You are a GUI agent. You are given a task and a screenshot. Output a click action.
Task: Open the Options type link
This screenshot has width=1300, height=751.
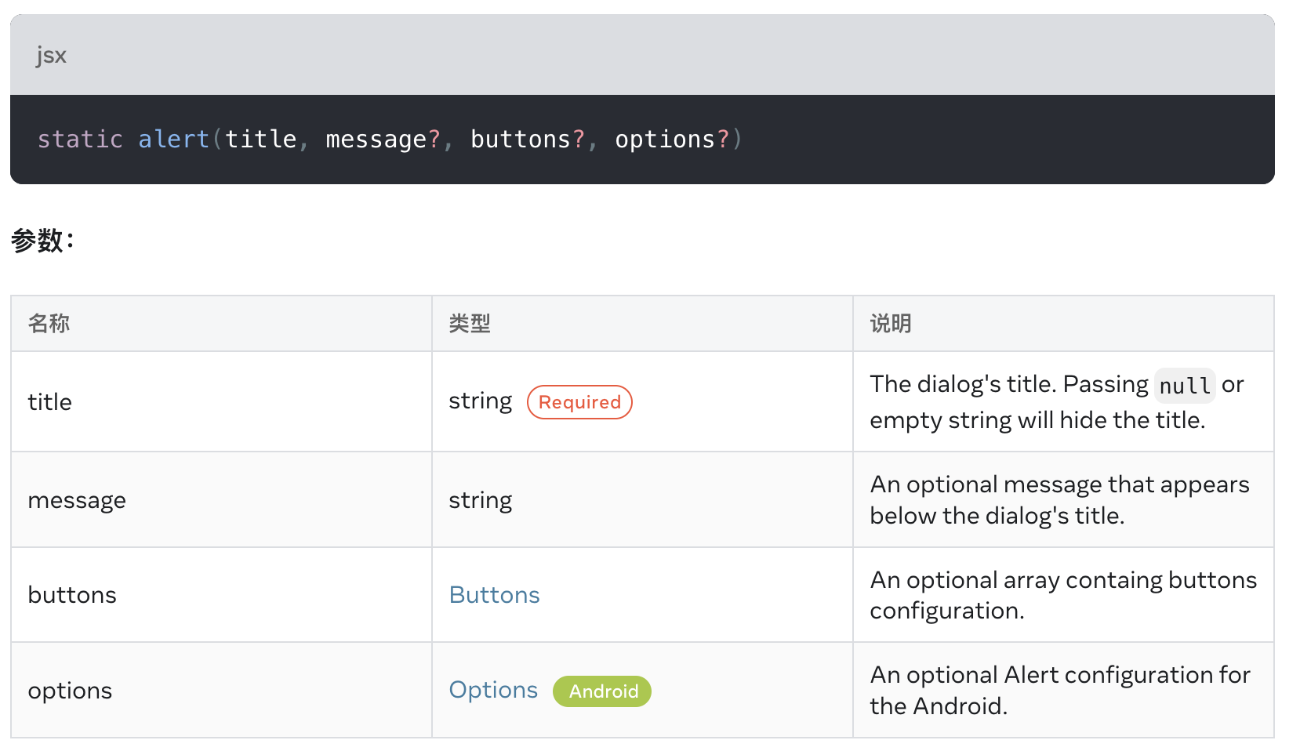[492, 690]
